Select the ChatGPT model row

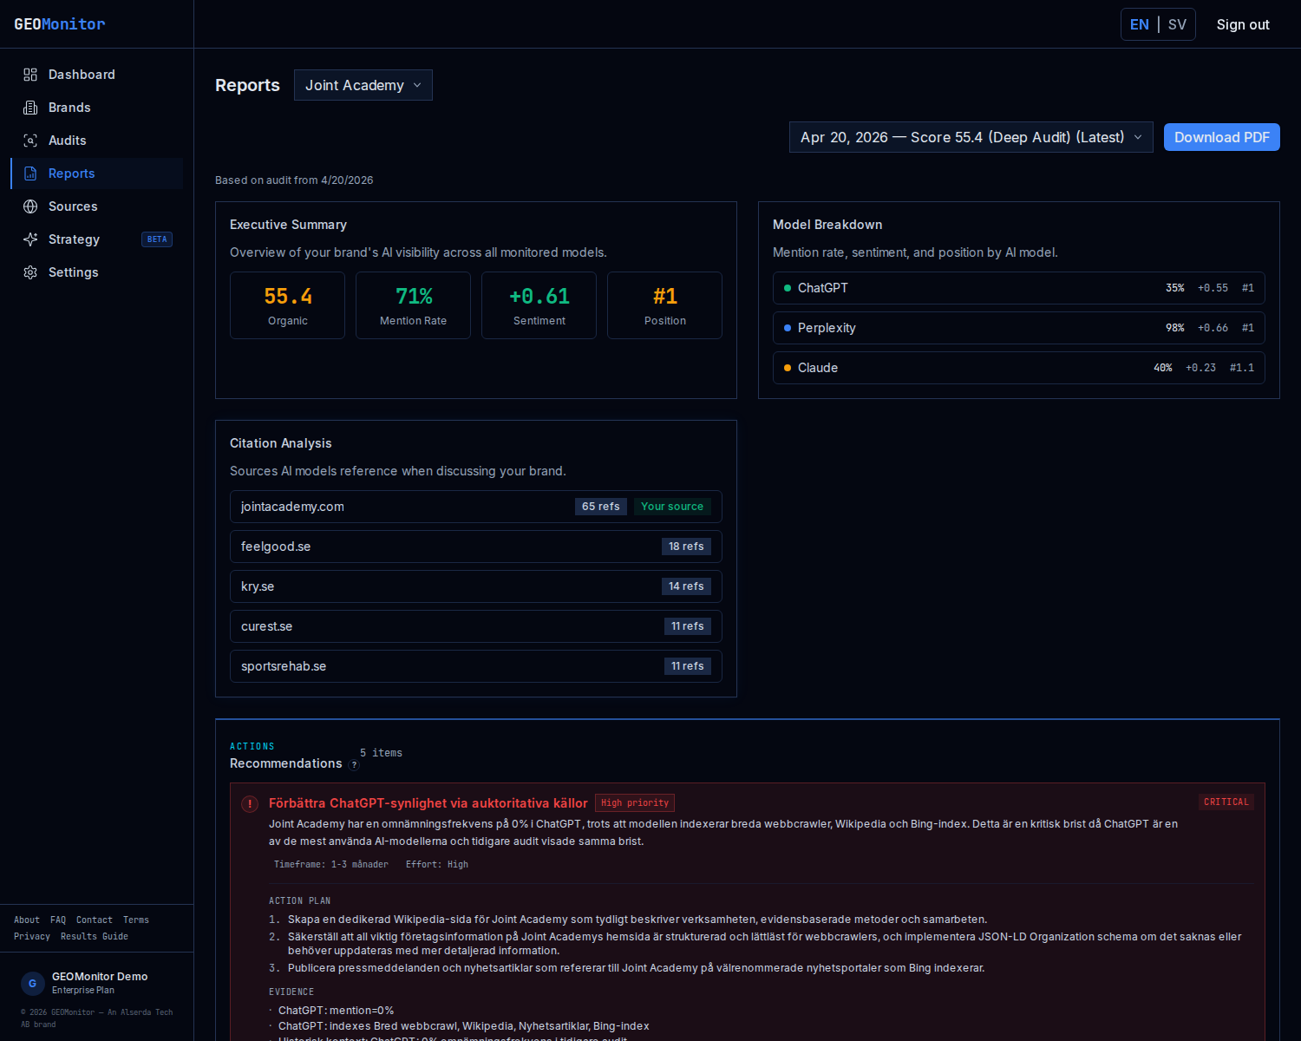pos(1019,288)
